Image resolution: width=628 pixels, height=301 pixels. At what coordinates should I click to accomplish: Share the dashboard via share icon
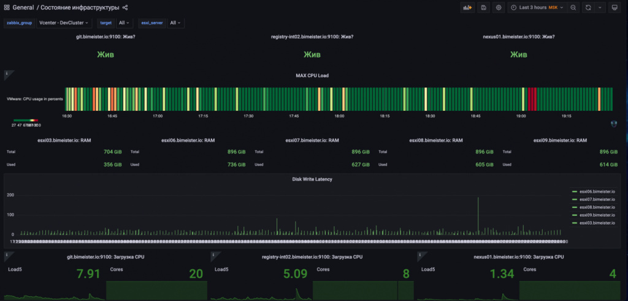(x=125, y=8)
